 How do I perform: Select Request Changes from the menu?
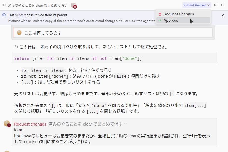[x=183, y=14]
